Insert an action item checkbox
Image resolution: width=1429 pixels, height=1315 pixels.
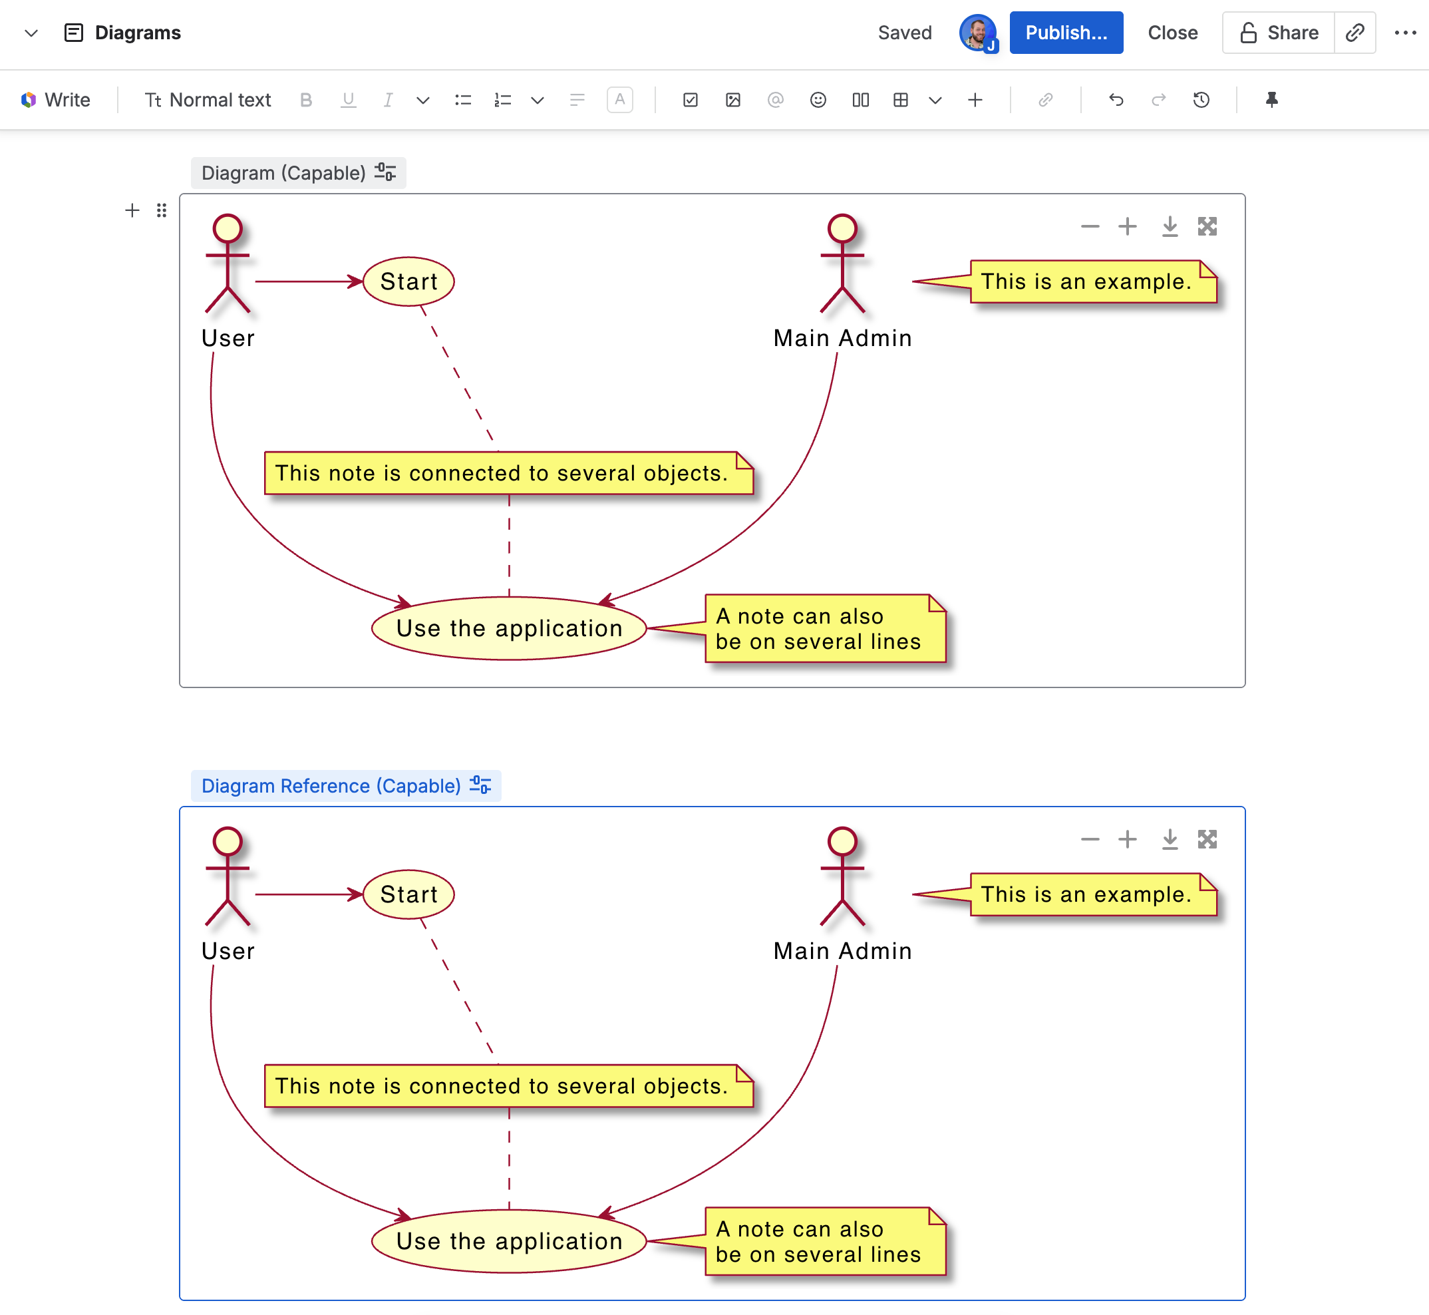[690, 100]
